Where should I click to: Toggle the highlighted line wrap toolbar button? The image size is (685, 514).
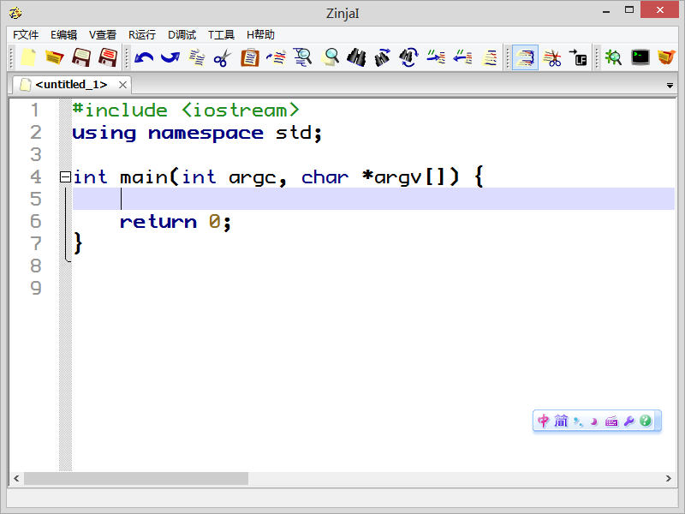coord(525,57)
